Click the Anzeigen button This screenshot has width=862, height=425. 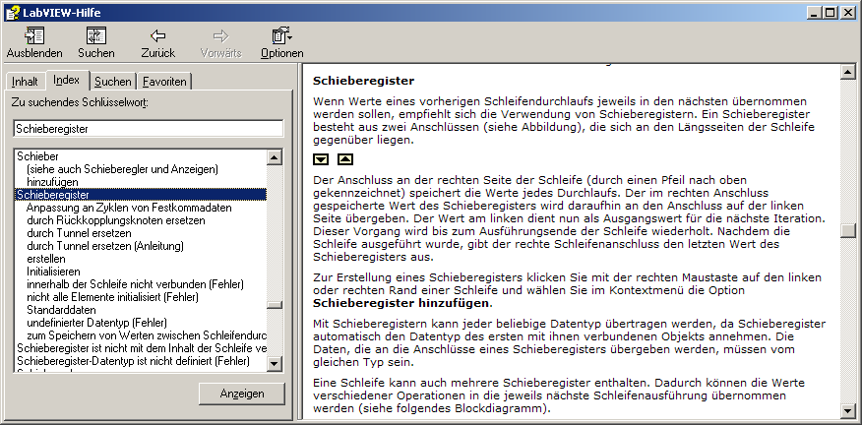[x=242, y=394]
